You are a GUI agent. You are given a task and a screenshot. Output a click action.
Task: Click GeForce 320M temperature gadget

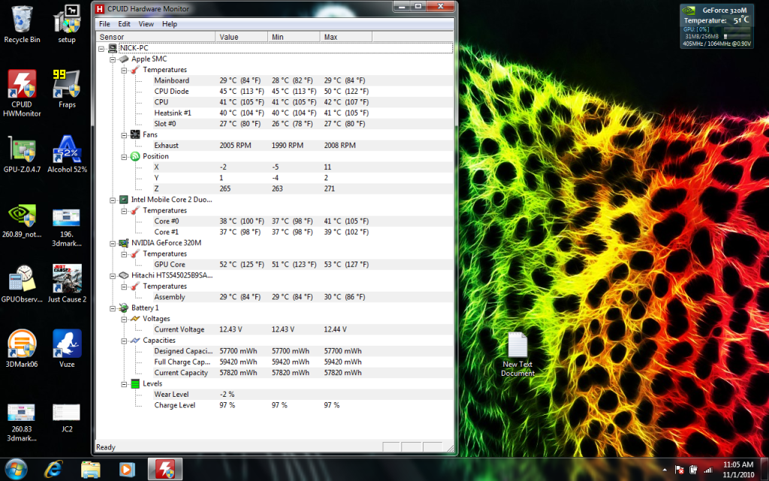716,26
